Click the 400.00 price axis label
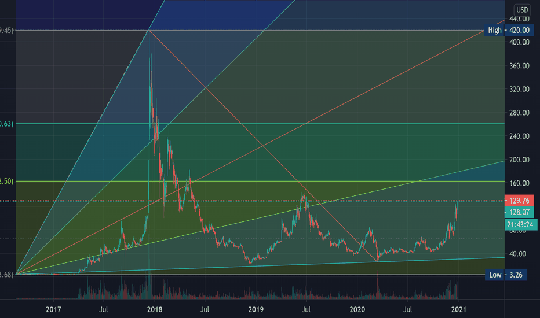The height and width of the screenshot is (318, 540). click(x=519, y=42)
